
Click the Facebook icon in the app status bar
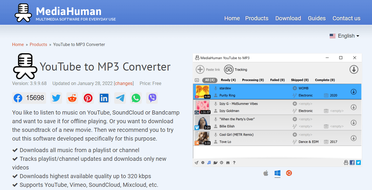point(352,163)
